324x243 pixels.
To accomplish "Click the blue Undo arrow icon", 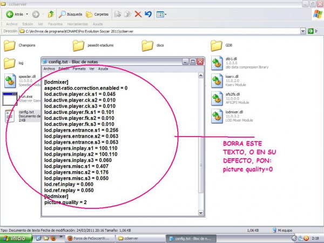I will 148,14.
